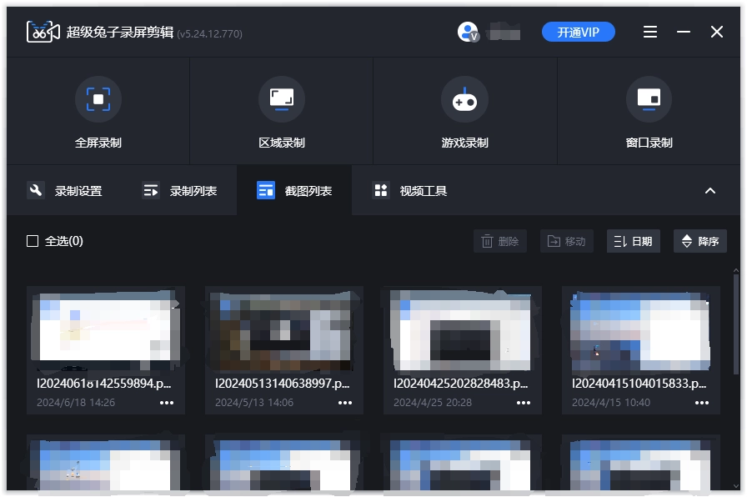The image size is (747, 497).
Task: Start full screen recording (全屏录制)
Action: pyautogui.click(x=98, y=100)
